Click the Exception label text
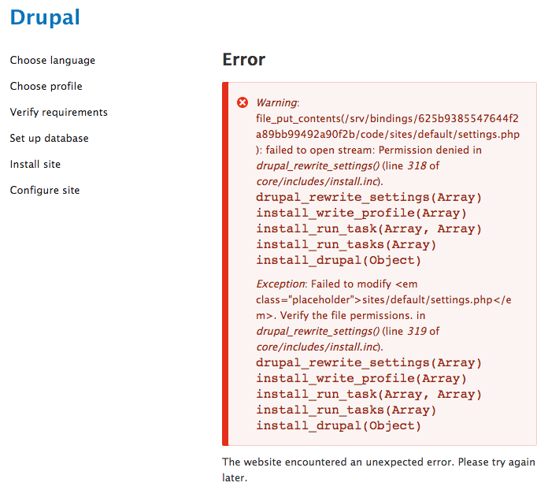 tap(280, 284)
